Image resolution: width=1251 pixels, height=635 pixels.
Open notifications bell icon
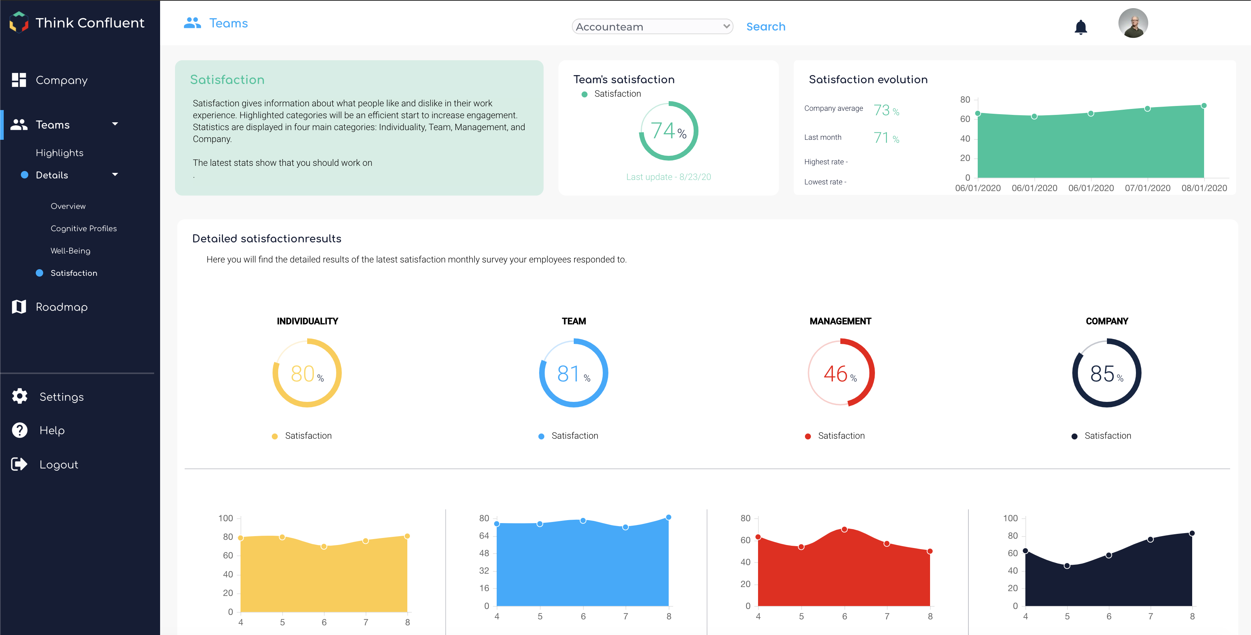(x=1080, y=27)
